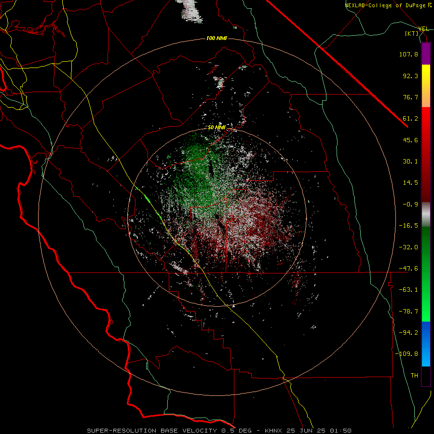Click the -78.7 velocity scale value
The height and width of the screenshot is (434, 434).
click(x=408, y=312)
